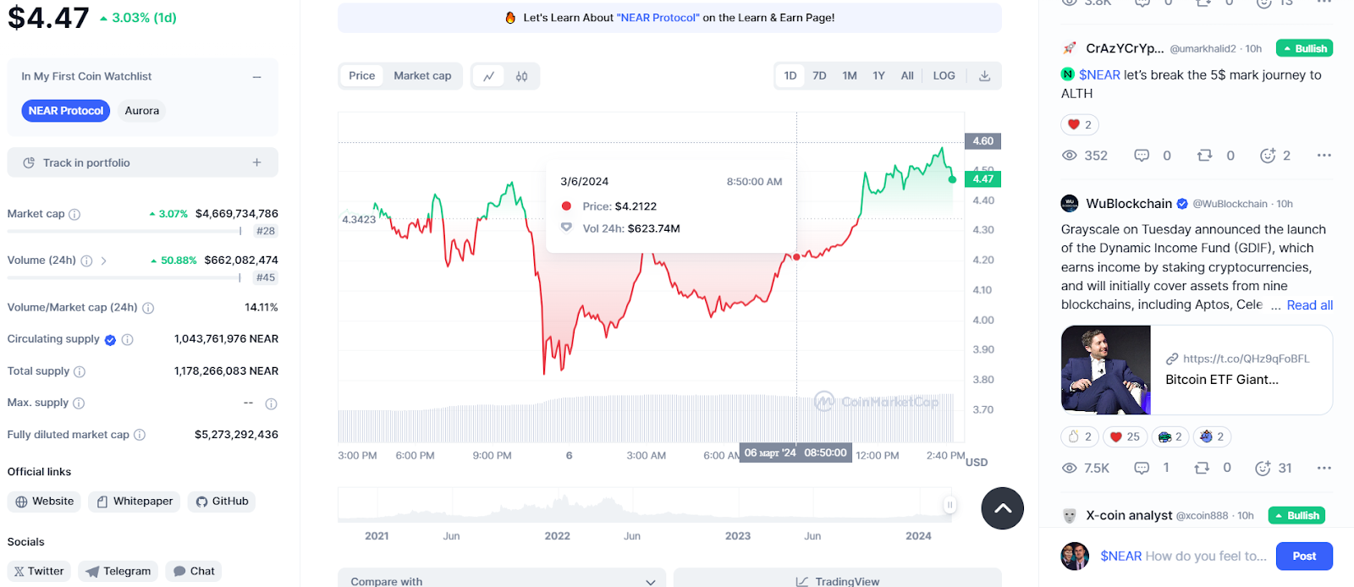Repost the CrAzYCrYp $NEAR post
Viewport: 1354px width, 587px height.
(1204, 156)
